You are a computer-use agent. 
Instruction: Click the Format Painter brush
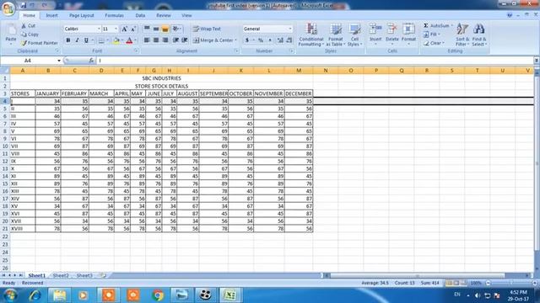[x=24, y=43]
